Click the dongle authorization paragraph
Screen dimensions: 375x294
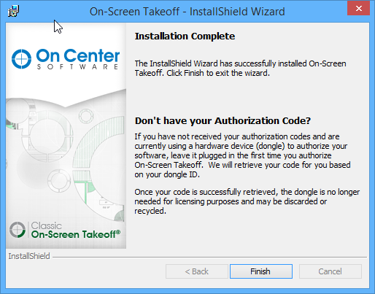[242, 155]
